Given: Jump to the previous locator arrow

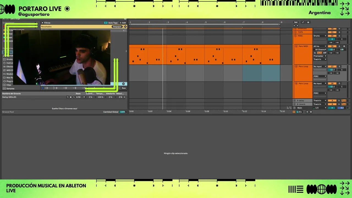Looking at the screenshot, I should [x=294, y=26].
